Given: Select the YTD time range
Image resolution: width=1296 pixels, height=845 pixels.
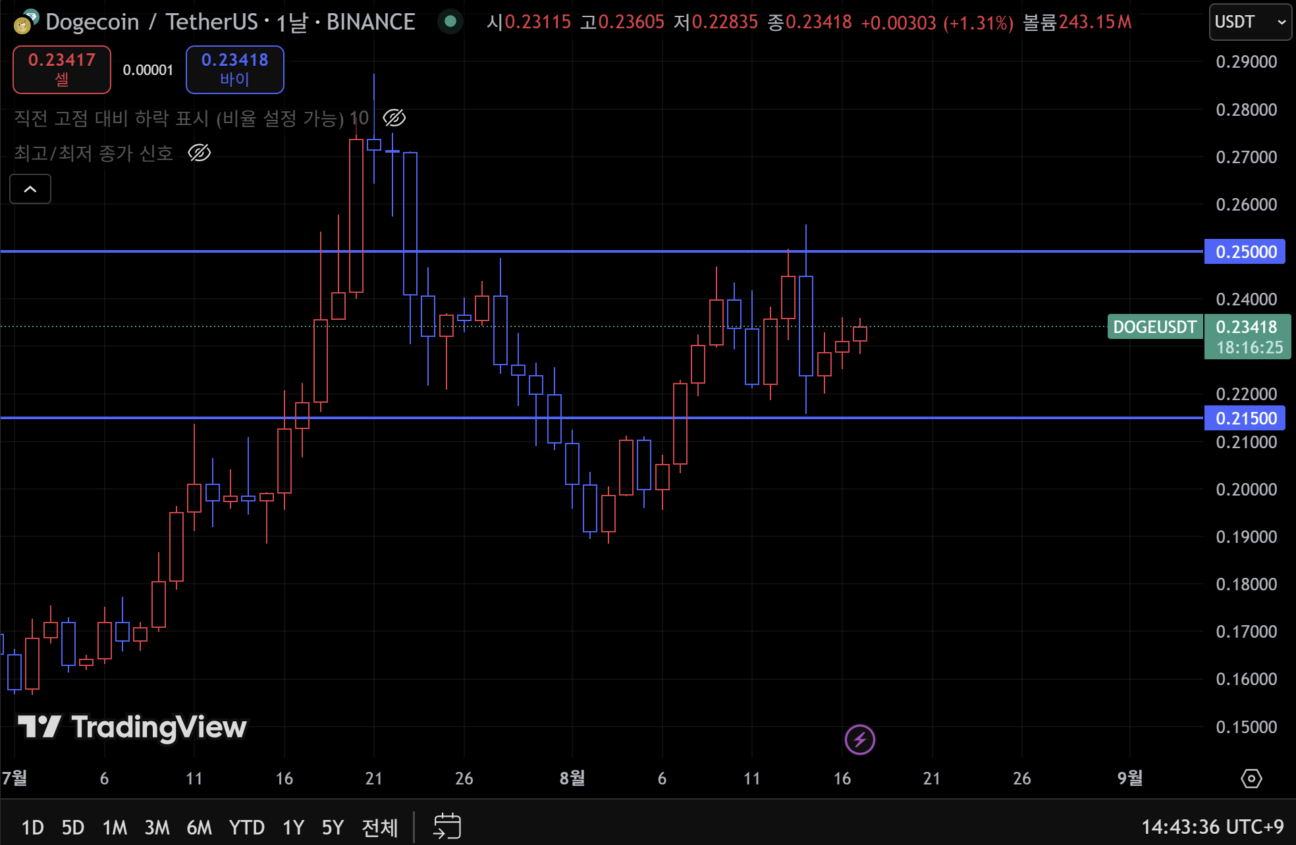Looking at the screenshot, I should 246,827.
